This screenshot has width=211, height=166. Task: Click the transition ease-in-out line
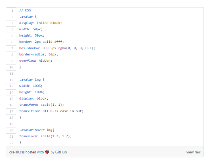click(51, 111)
